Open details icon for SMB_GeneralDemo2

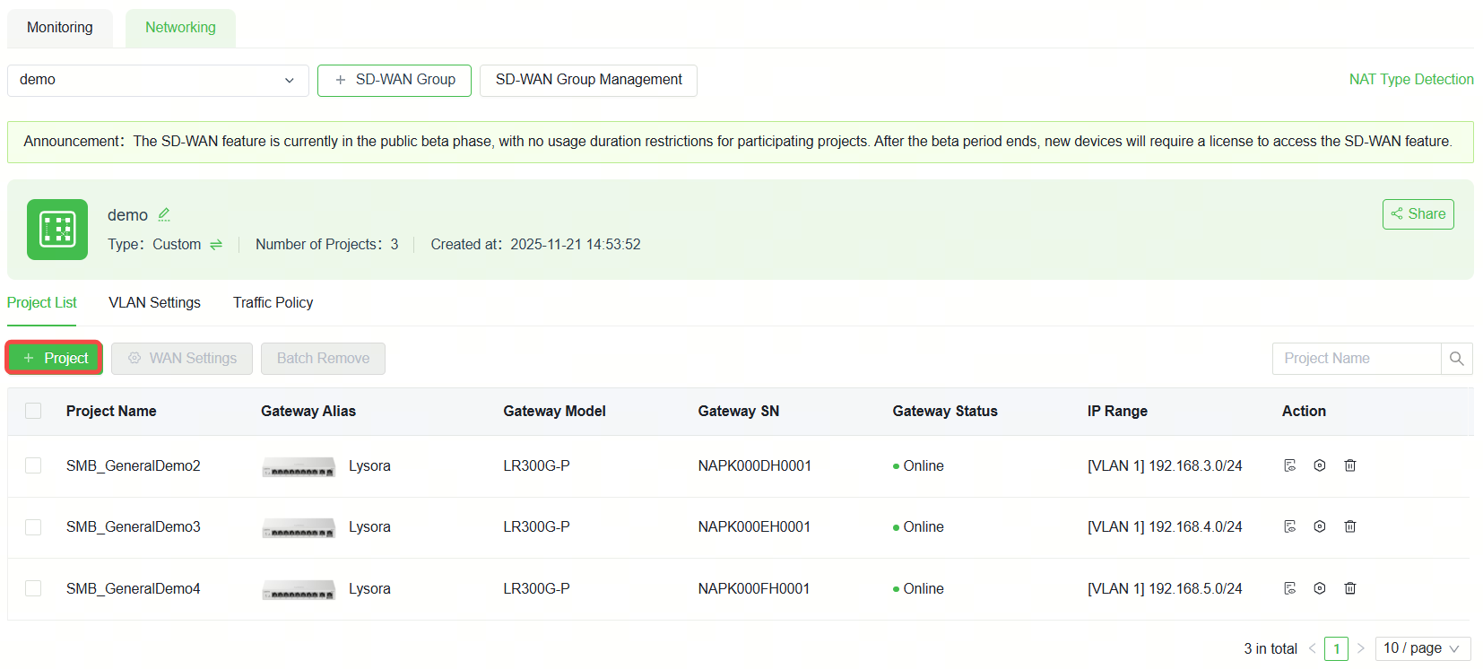(x=1290, y=465)
